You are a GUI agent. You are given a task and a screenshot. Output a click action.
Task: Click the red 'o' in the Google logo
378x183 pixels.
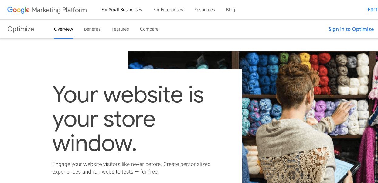coord(15,10)
